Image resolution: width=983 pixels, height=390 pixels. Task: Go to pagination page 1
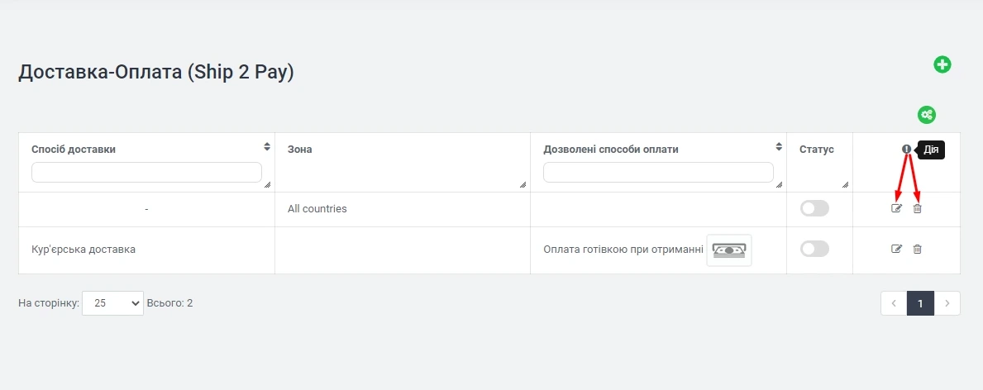point(920,303)
